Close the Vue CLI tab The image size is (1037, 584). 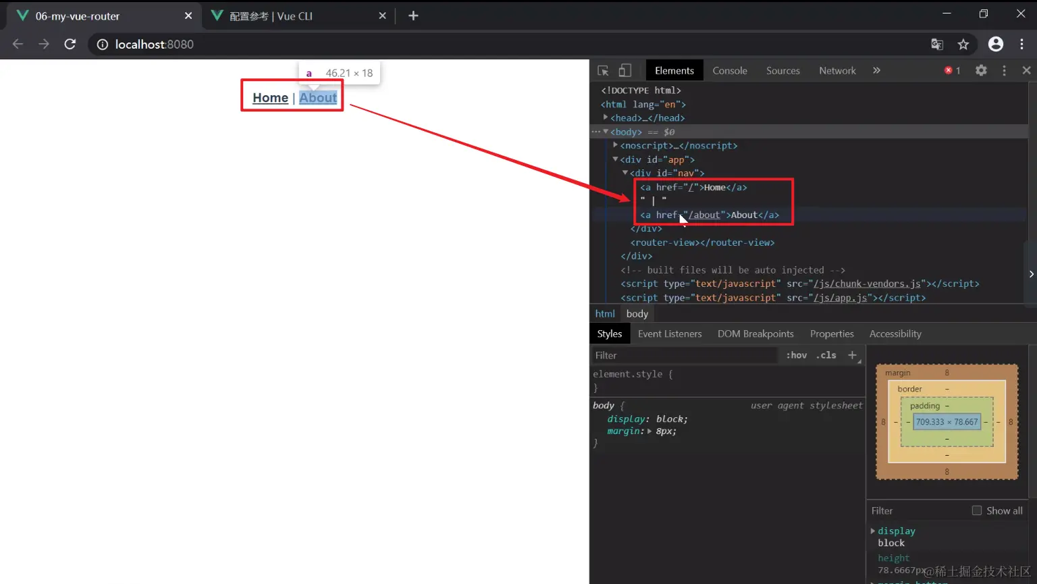click(383, 16)
